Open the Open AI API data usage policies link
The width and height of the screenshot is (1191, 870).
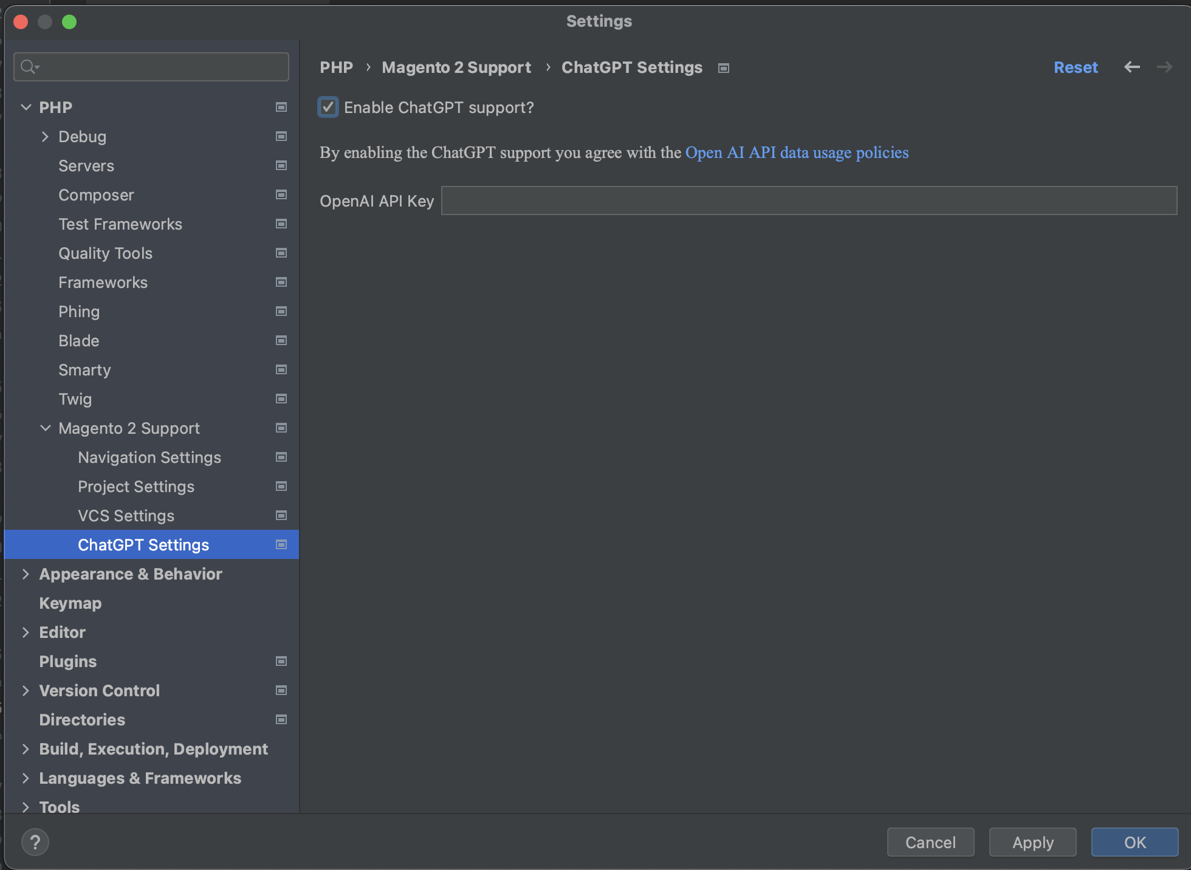(797, 152)
